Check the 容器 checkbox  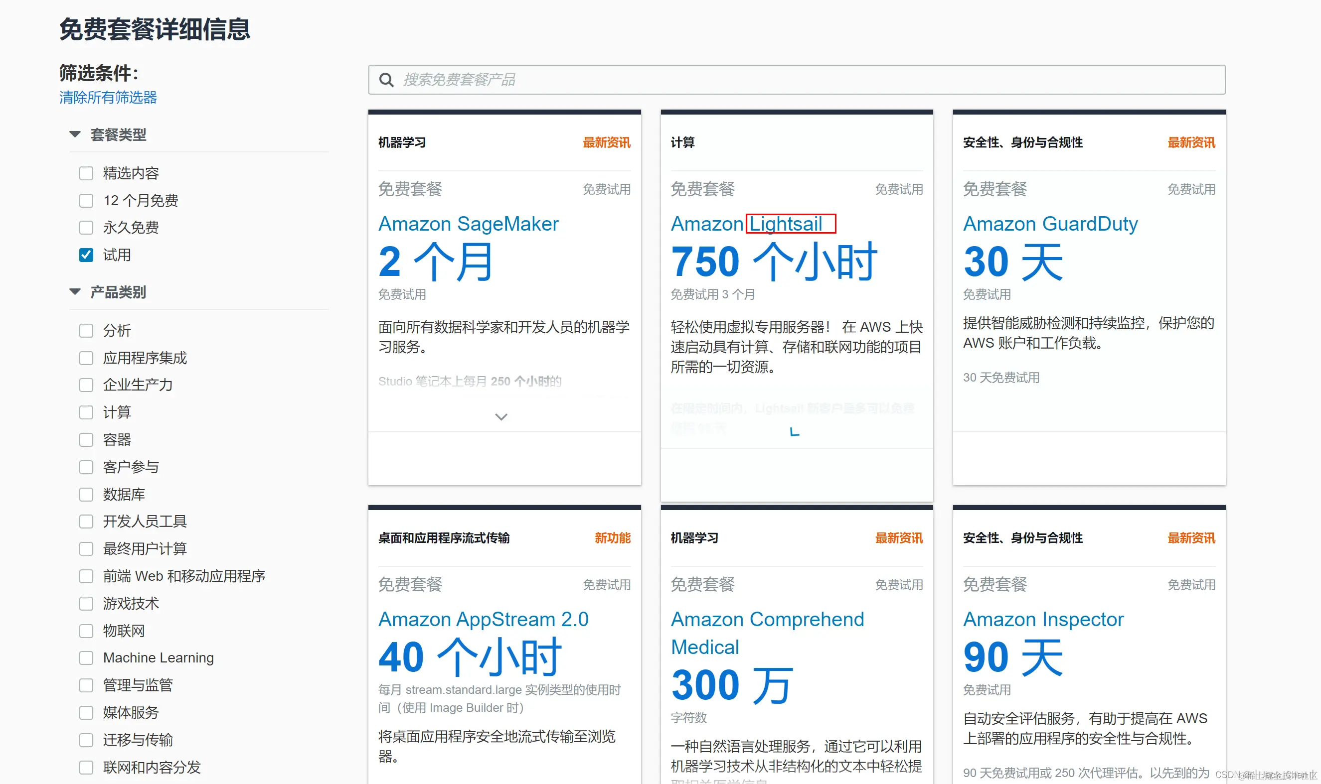coord(86,440)
